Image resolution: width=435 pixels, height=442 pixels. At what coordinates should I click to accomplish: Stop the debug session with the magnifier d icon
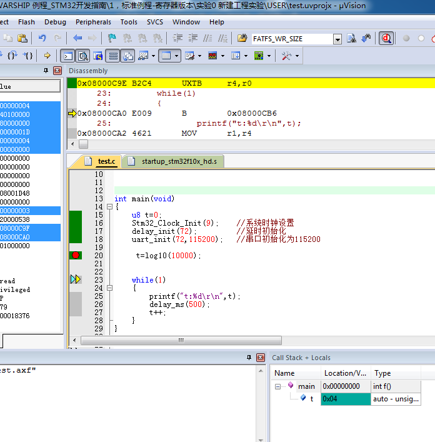[386, 38]
